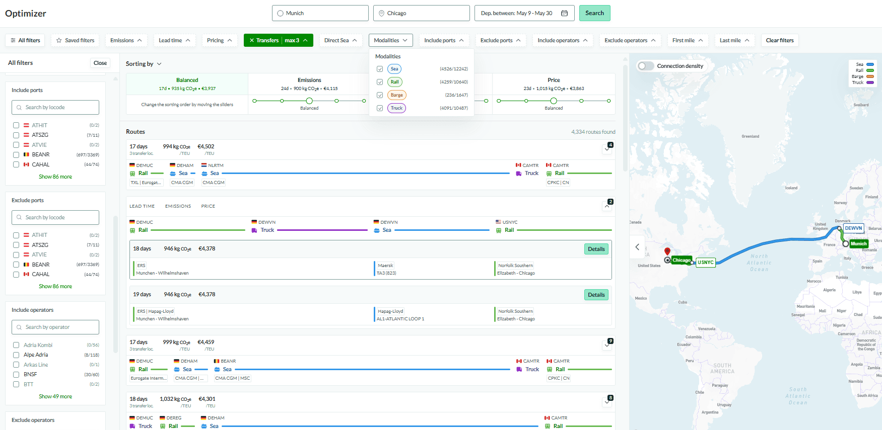Viewport: 882px width, 430px height.
Task: Expand the 994 kg CO2e route card
Action: [x=607, y=149]
